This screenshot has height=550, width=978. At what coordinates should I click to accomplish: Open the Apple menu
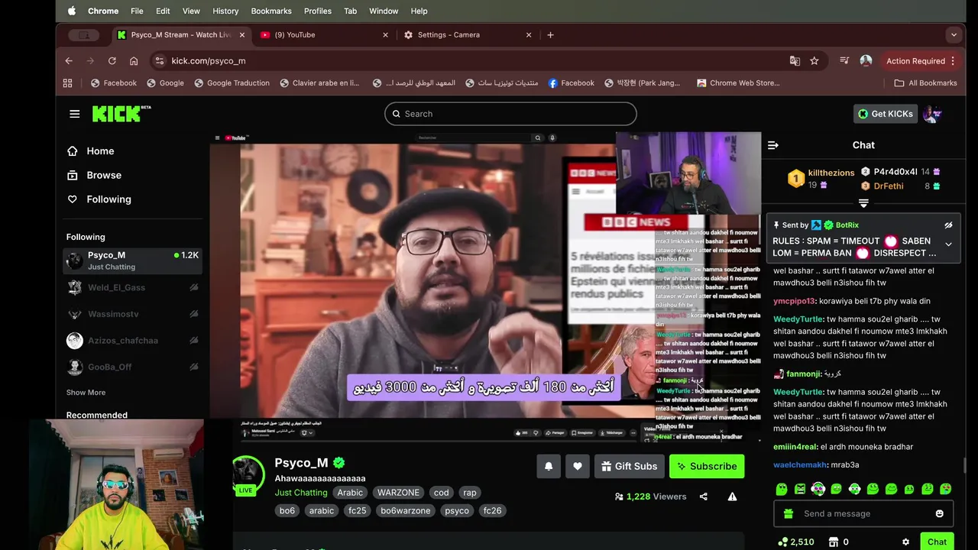tap(72, 11)
